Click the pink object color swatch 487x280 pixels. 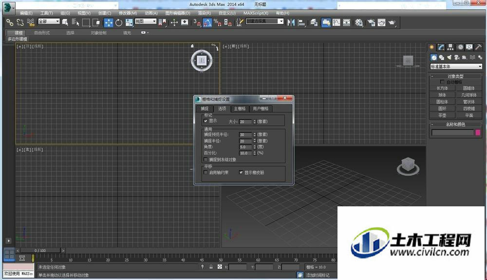(x=478, y=133)
